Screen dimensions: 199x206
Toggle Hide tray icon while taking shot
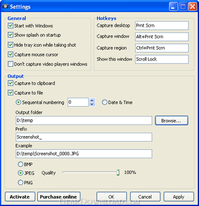11,45
